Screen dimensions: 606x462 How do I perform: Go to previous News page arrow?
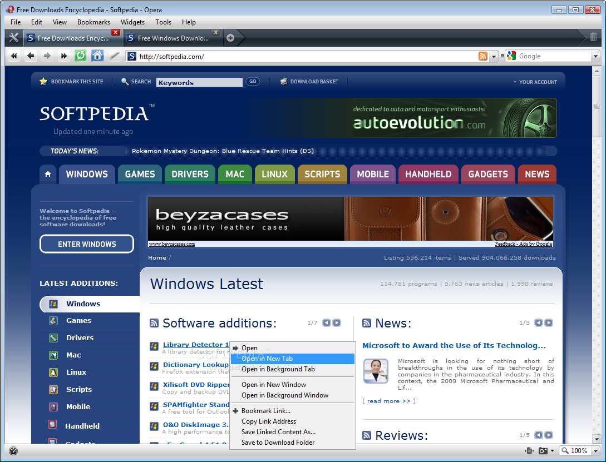(538, 322)
